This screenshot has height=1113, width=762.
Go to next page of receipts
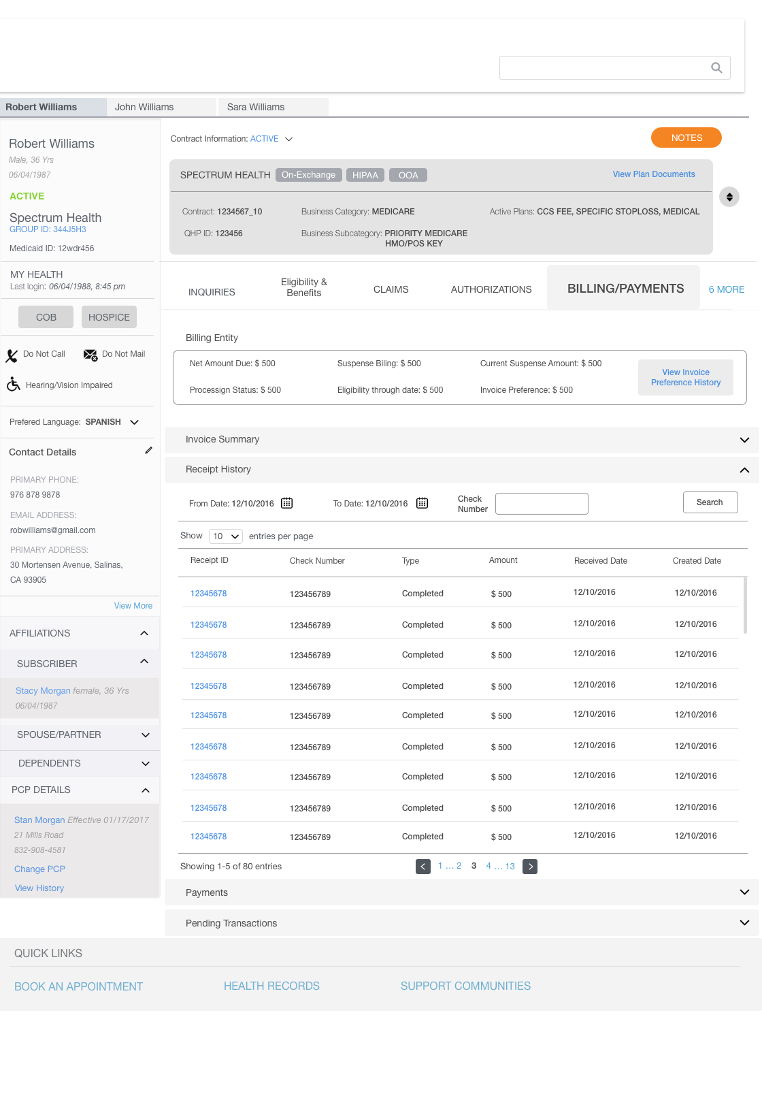point(530,867)
